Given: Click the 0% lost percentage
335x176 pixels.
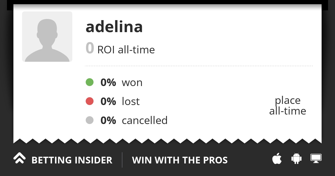Looking at the screenshot, I should (x=108, y=101).
